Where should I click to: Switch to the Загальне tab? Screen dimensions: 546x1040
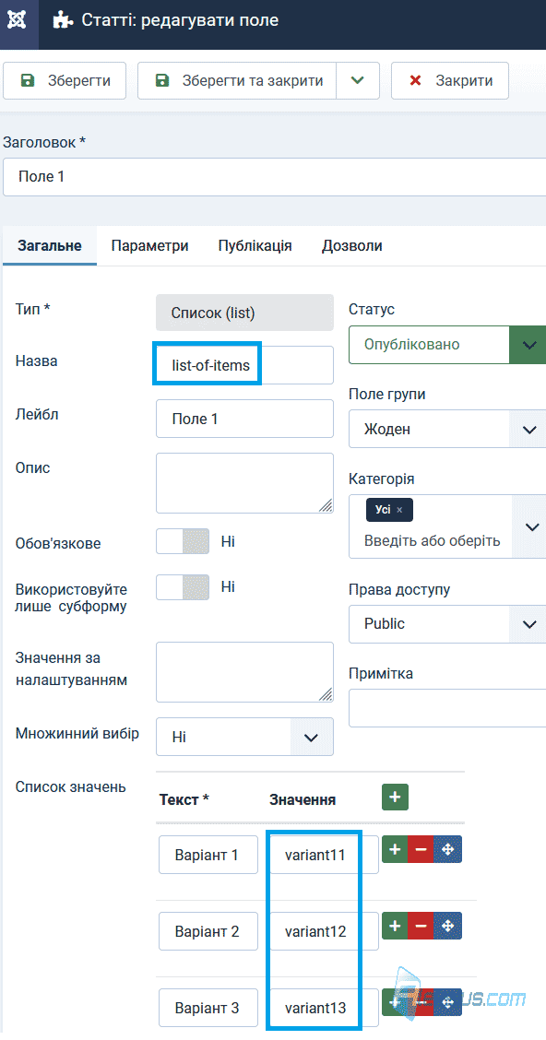(50, 245)
